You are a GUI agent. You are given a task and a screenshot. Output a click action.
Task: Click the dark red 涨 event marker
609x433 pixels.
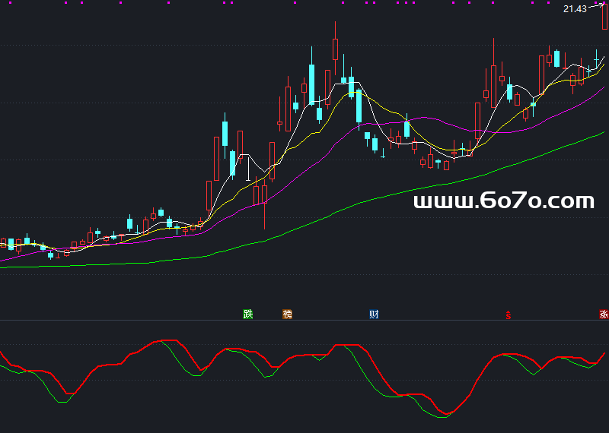(x=604, y=314)
